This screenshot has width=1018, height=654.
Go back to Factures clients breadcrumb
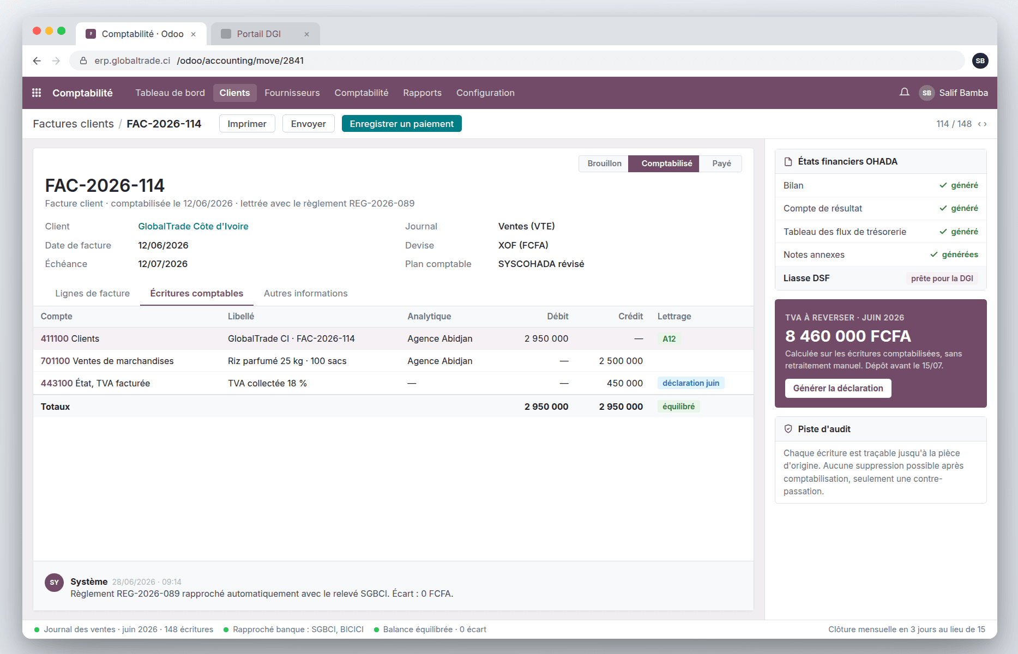(74, 124)
